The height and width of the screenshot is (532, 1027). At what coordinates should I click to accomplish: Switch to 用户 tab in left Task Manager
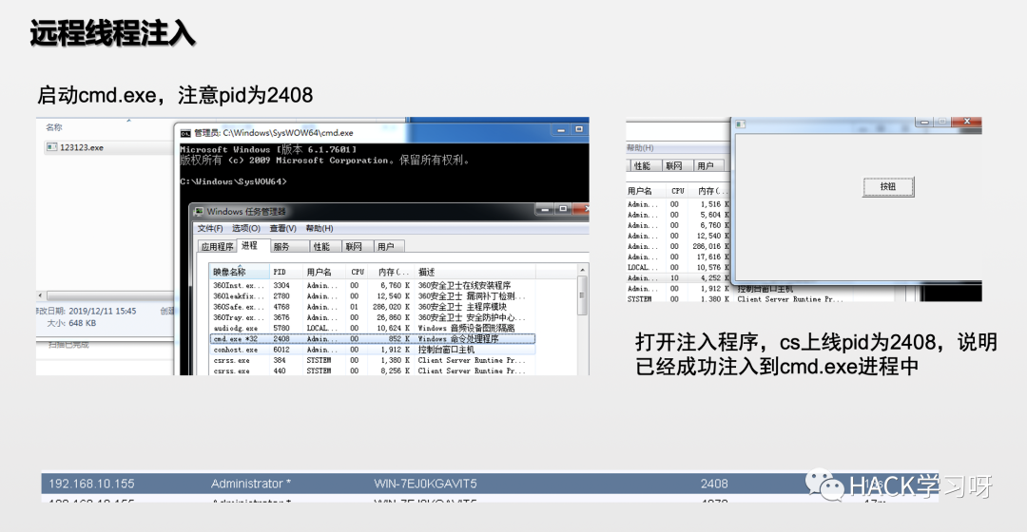point(389,247)
